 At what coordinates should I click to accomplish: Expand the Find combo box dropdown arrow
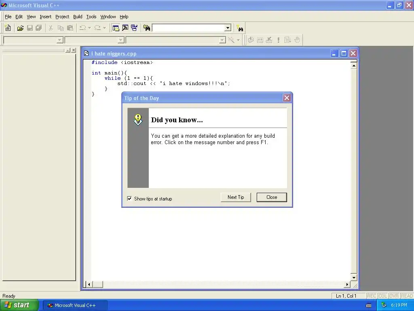point(228,28)
